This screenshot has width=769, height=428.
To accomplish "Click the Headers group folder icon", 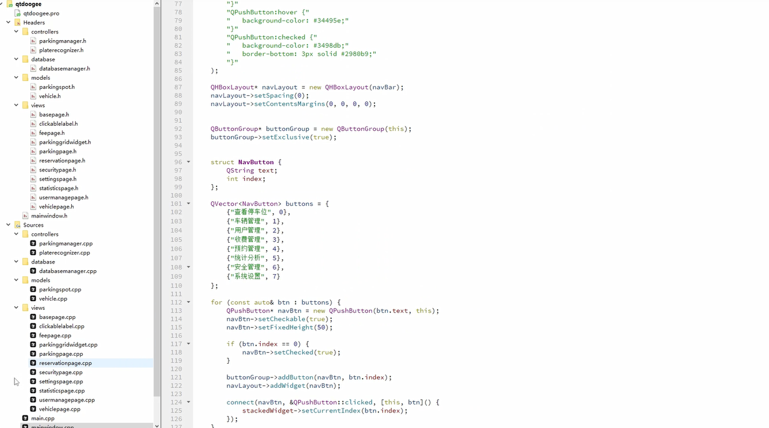I will point(17,22).
